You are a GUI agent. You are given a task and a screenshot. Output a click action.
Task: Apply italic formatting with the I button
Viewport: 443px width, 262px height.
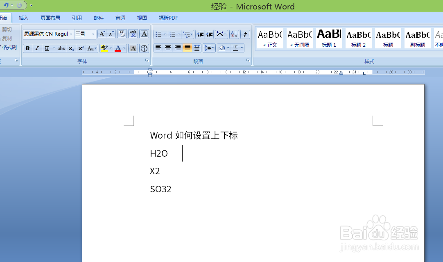coord(37,48)
